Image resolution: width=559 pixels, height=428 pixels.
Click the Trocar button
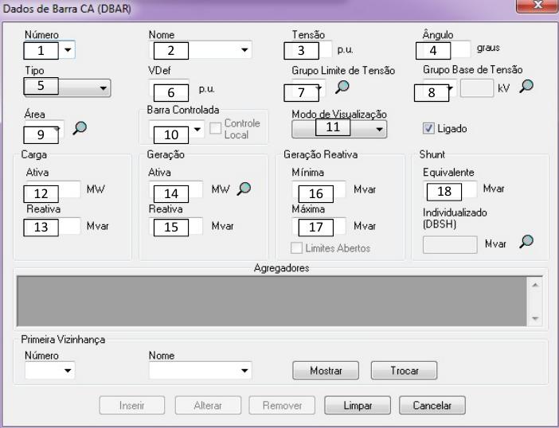(404, 371)
